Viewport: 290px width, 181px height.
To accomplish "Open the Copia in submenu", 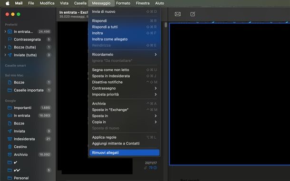I will [x=124, y=122].
